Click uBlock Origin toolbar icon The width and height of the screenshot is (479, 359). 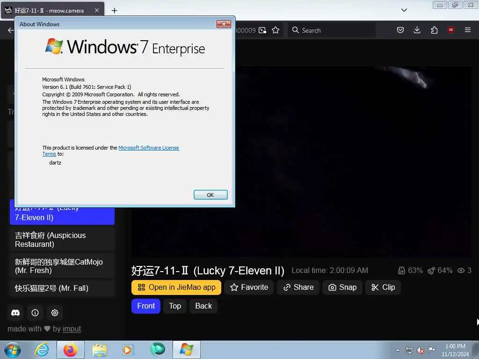click(x=451, y=30)
